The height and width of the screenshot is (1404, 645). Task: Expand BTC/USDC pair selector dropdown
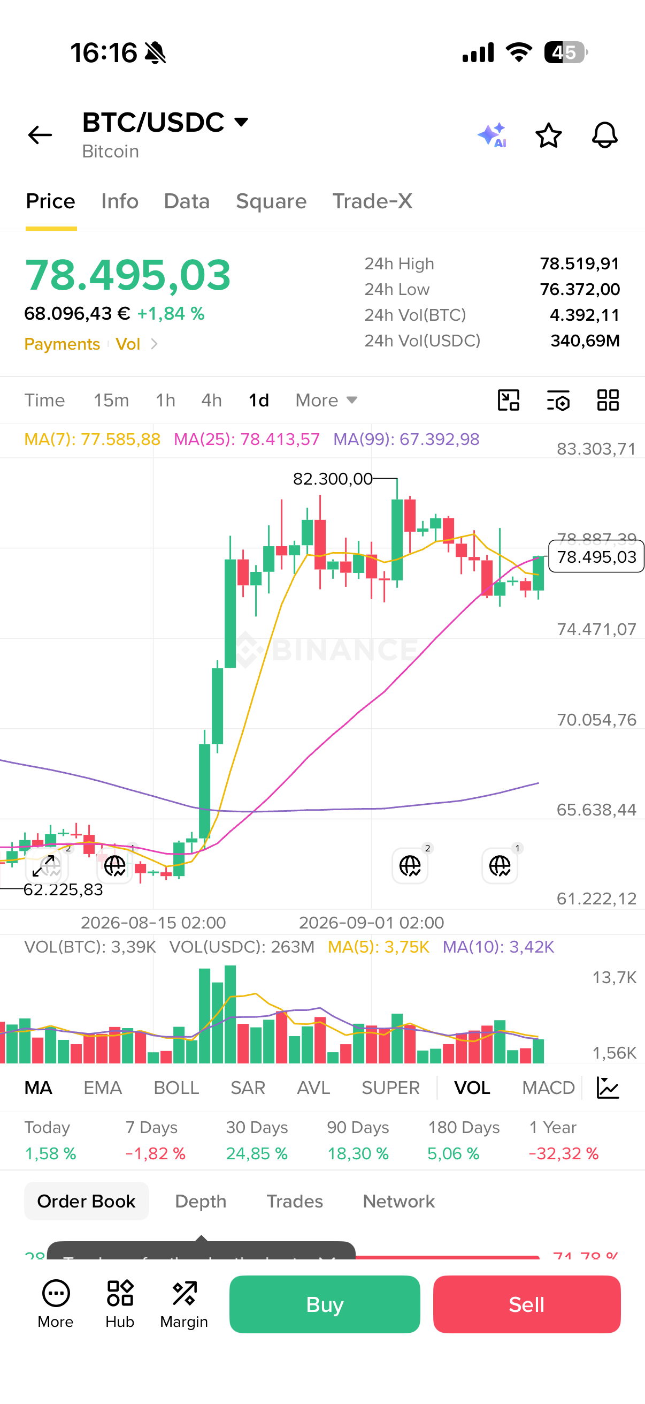241,122
